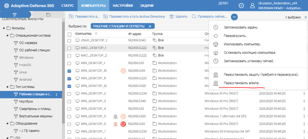This screenshot has height=139, width=308.
Task: Open the user account profile icon
Action: point(252,6)
